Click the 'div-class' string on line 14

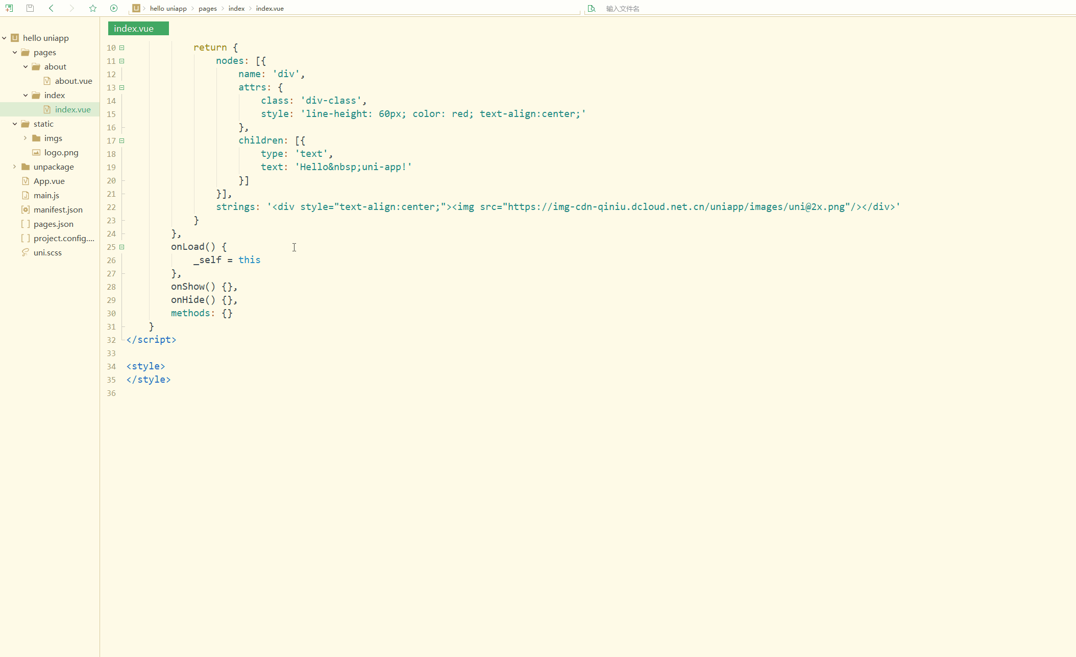click(331, 101)
